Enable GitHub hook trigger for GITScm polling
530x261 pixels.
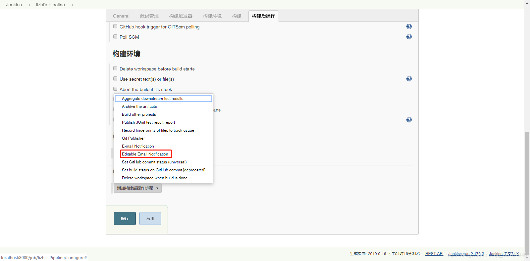tap(115, 26)
